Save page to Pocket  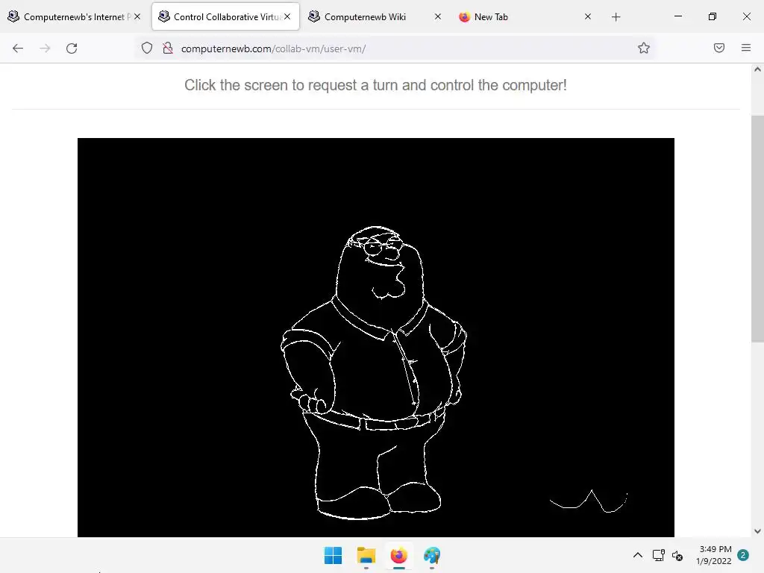(x=719, y=48)
